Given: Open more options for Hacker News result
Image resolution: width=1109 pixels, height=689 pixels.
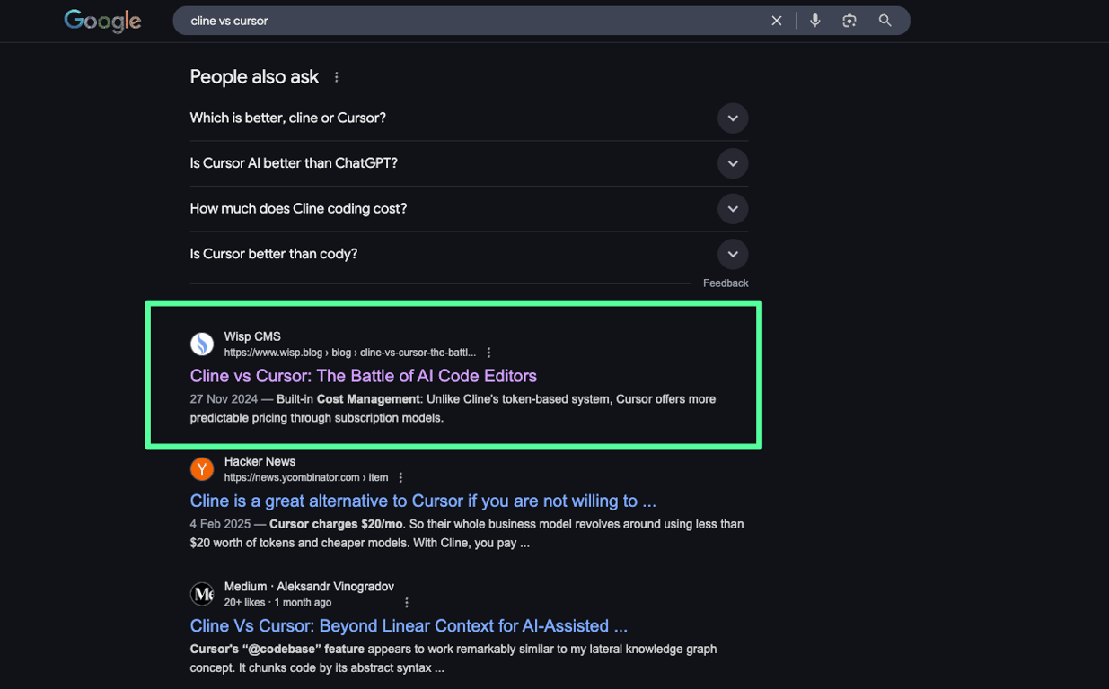Looking at the screenshot, I should point(400,477).
